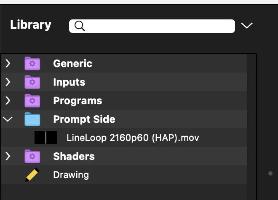This screenshot has width=278, height=200.
Task: Open the dropdown chevron beside Library search
Action: [x=247, y=26]
